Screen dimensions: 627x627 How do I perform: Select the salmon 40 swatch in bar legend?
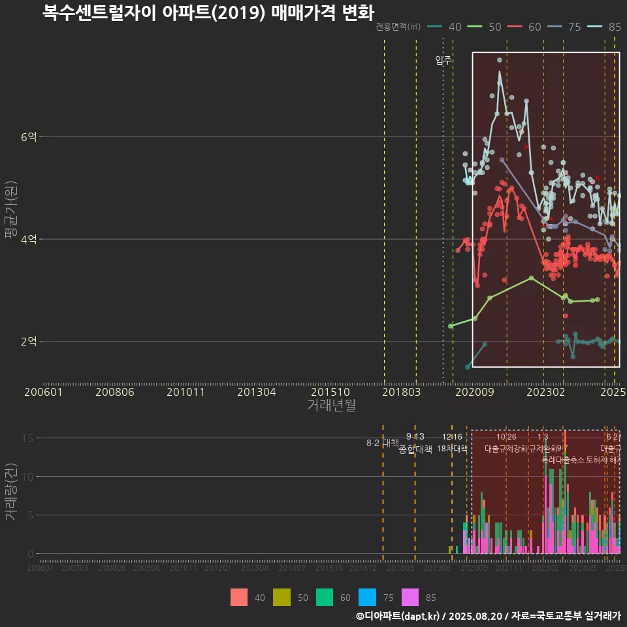(x=239, y=597)
